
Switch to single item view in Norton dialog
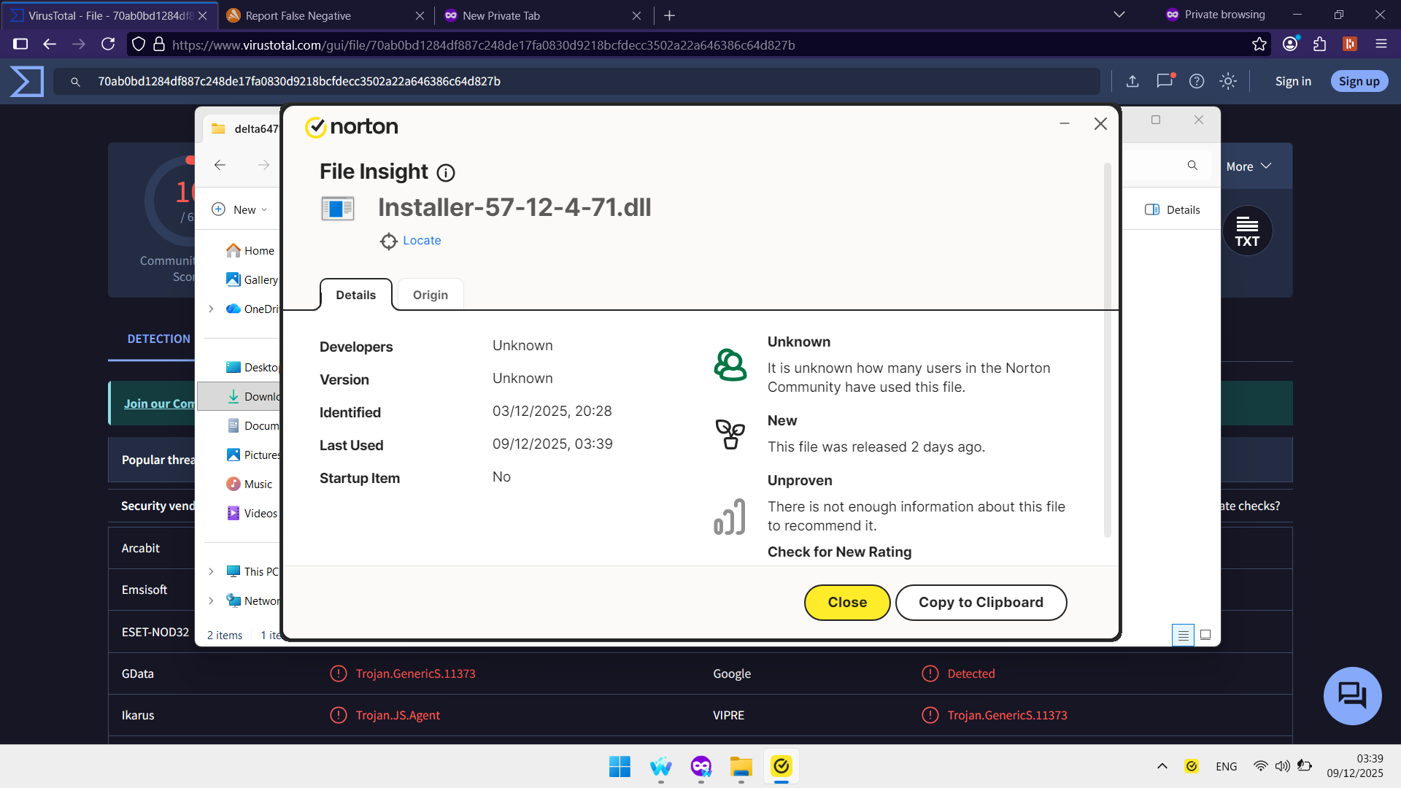(1205, 635)
